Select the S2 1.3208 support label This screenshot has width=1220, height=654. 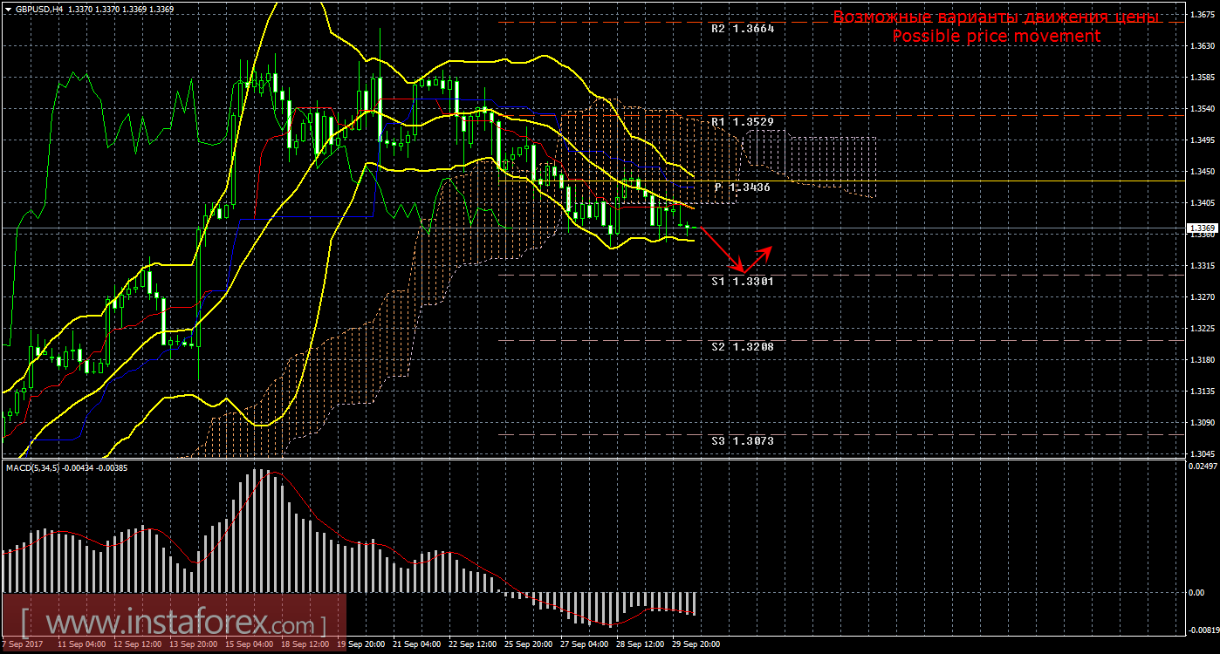click(x=742, y=346)
